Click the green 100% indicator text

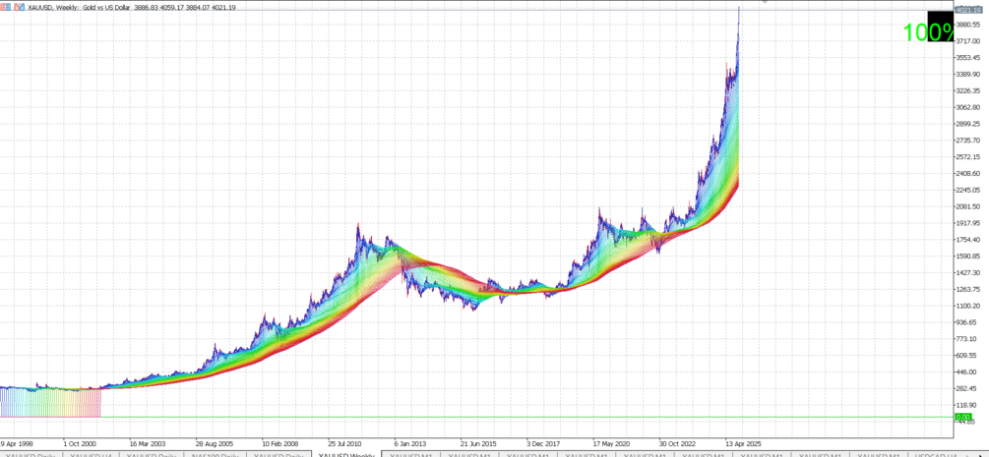(x=928, y=32)
